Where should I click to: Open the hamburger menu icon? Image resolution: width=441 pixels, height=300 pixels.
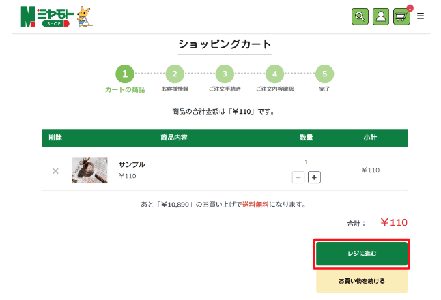point(421,16)
